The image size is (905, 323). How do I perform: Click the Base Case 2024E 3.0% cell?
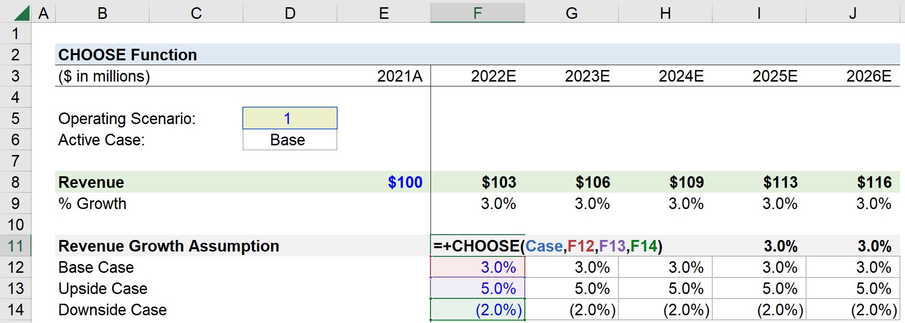665,267
